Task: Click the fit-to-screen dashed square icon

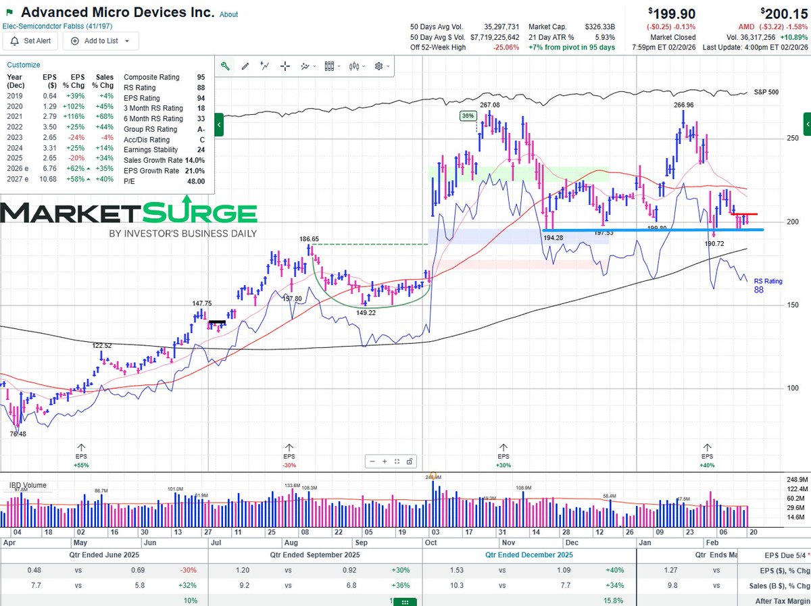Action: click(397, 461)
